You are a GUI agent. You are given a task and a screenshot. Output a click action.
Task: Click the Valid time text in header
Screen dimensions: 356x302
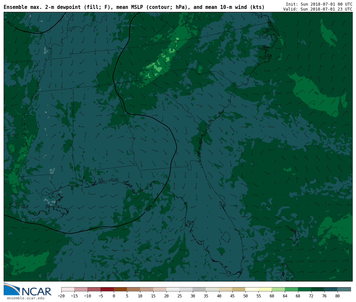coord(317,9)
